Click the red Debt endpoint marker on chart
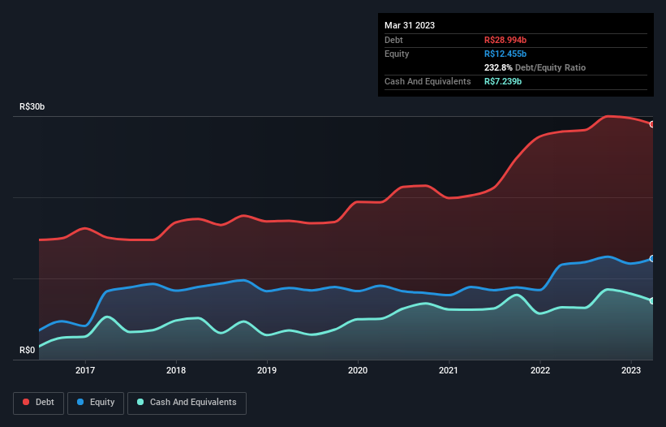 (652, 124)
